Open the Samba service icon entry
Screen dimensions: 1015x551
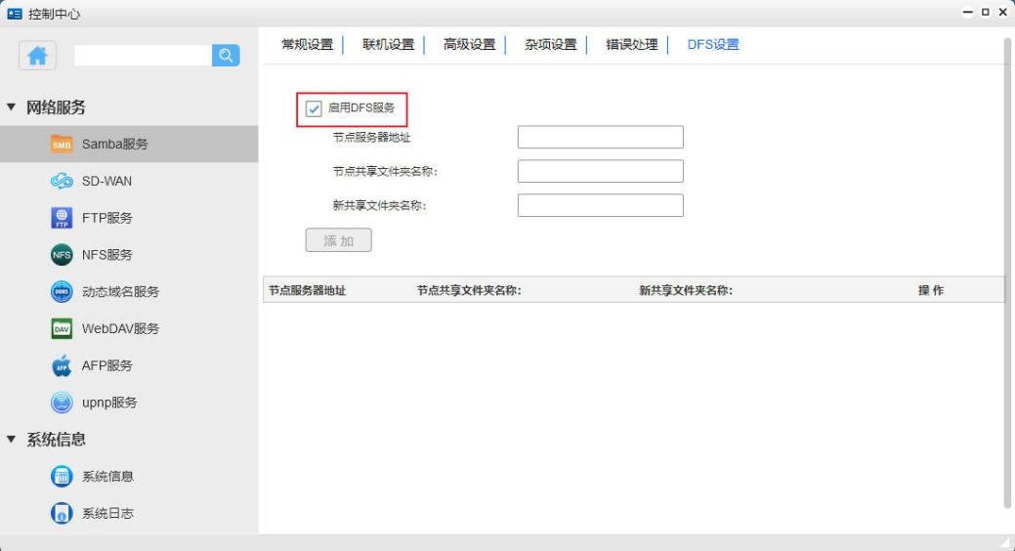click(62, 145)
